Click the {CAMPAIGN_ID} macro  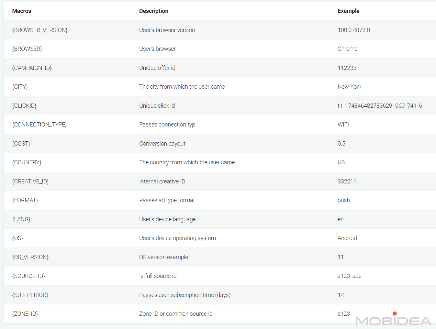click(32, 68)
